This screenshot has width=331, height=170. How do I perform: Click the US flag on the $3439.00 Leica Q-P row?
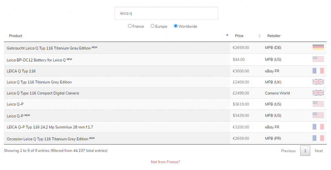(318, 115)
